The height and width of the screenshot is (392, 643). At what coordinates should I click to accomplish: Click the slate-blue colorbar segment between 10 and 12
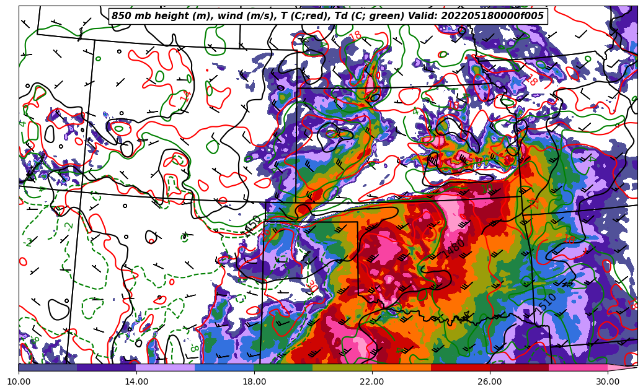(x=48, y=367)
